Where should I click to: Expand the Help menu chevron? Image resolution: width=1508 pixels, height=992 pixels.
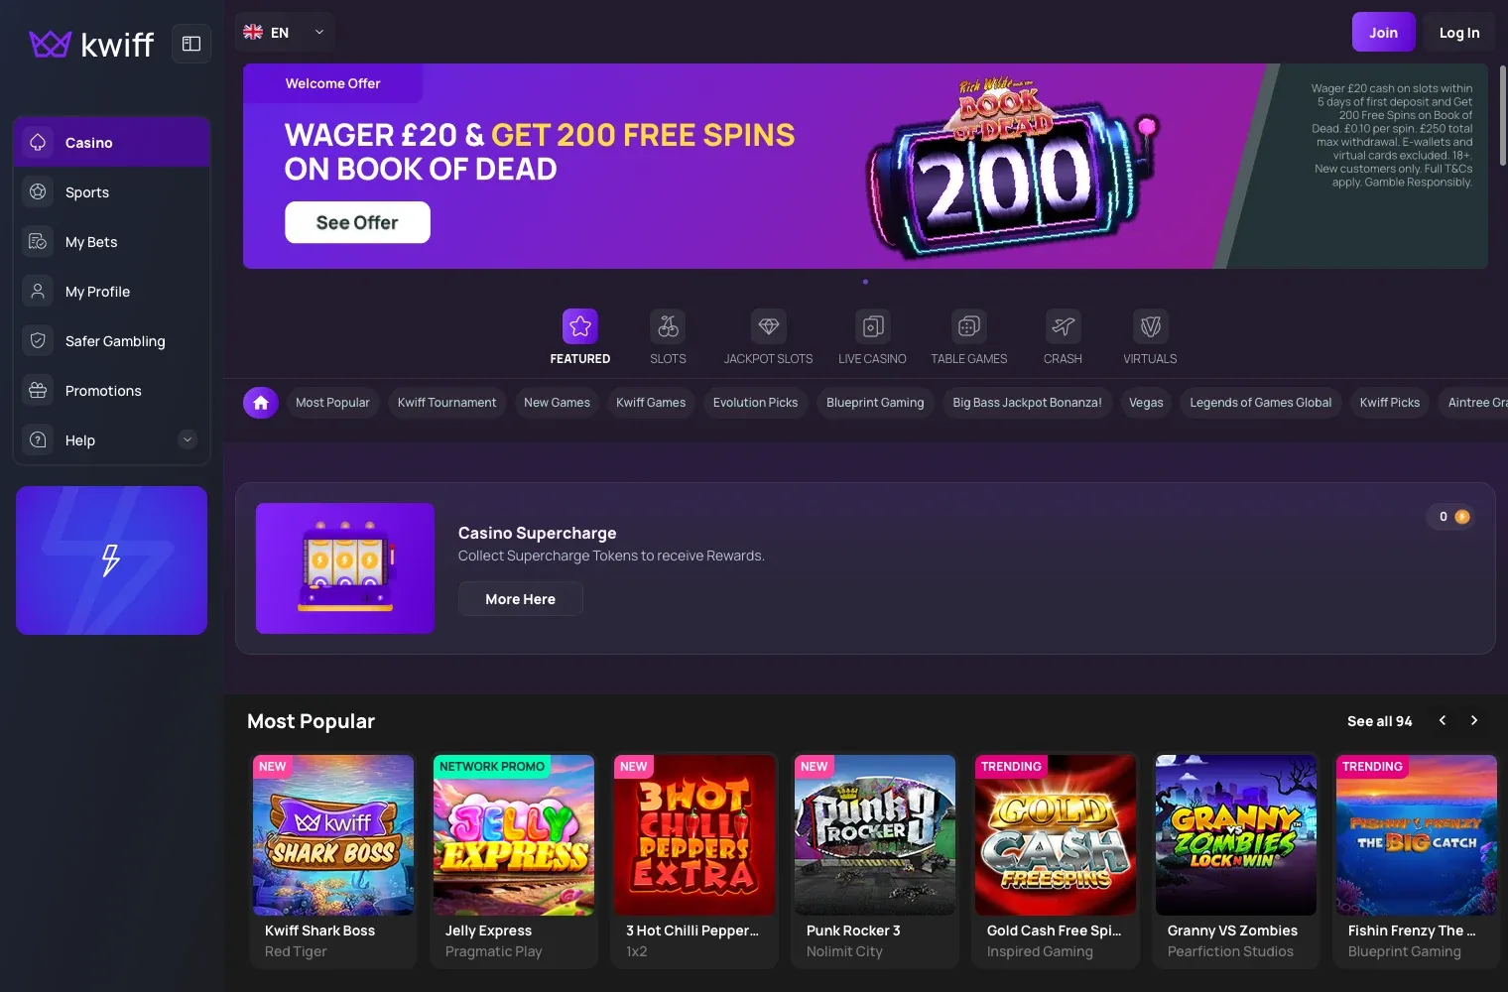click(188, 439)
